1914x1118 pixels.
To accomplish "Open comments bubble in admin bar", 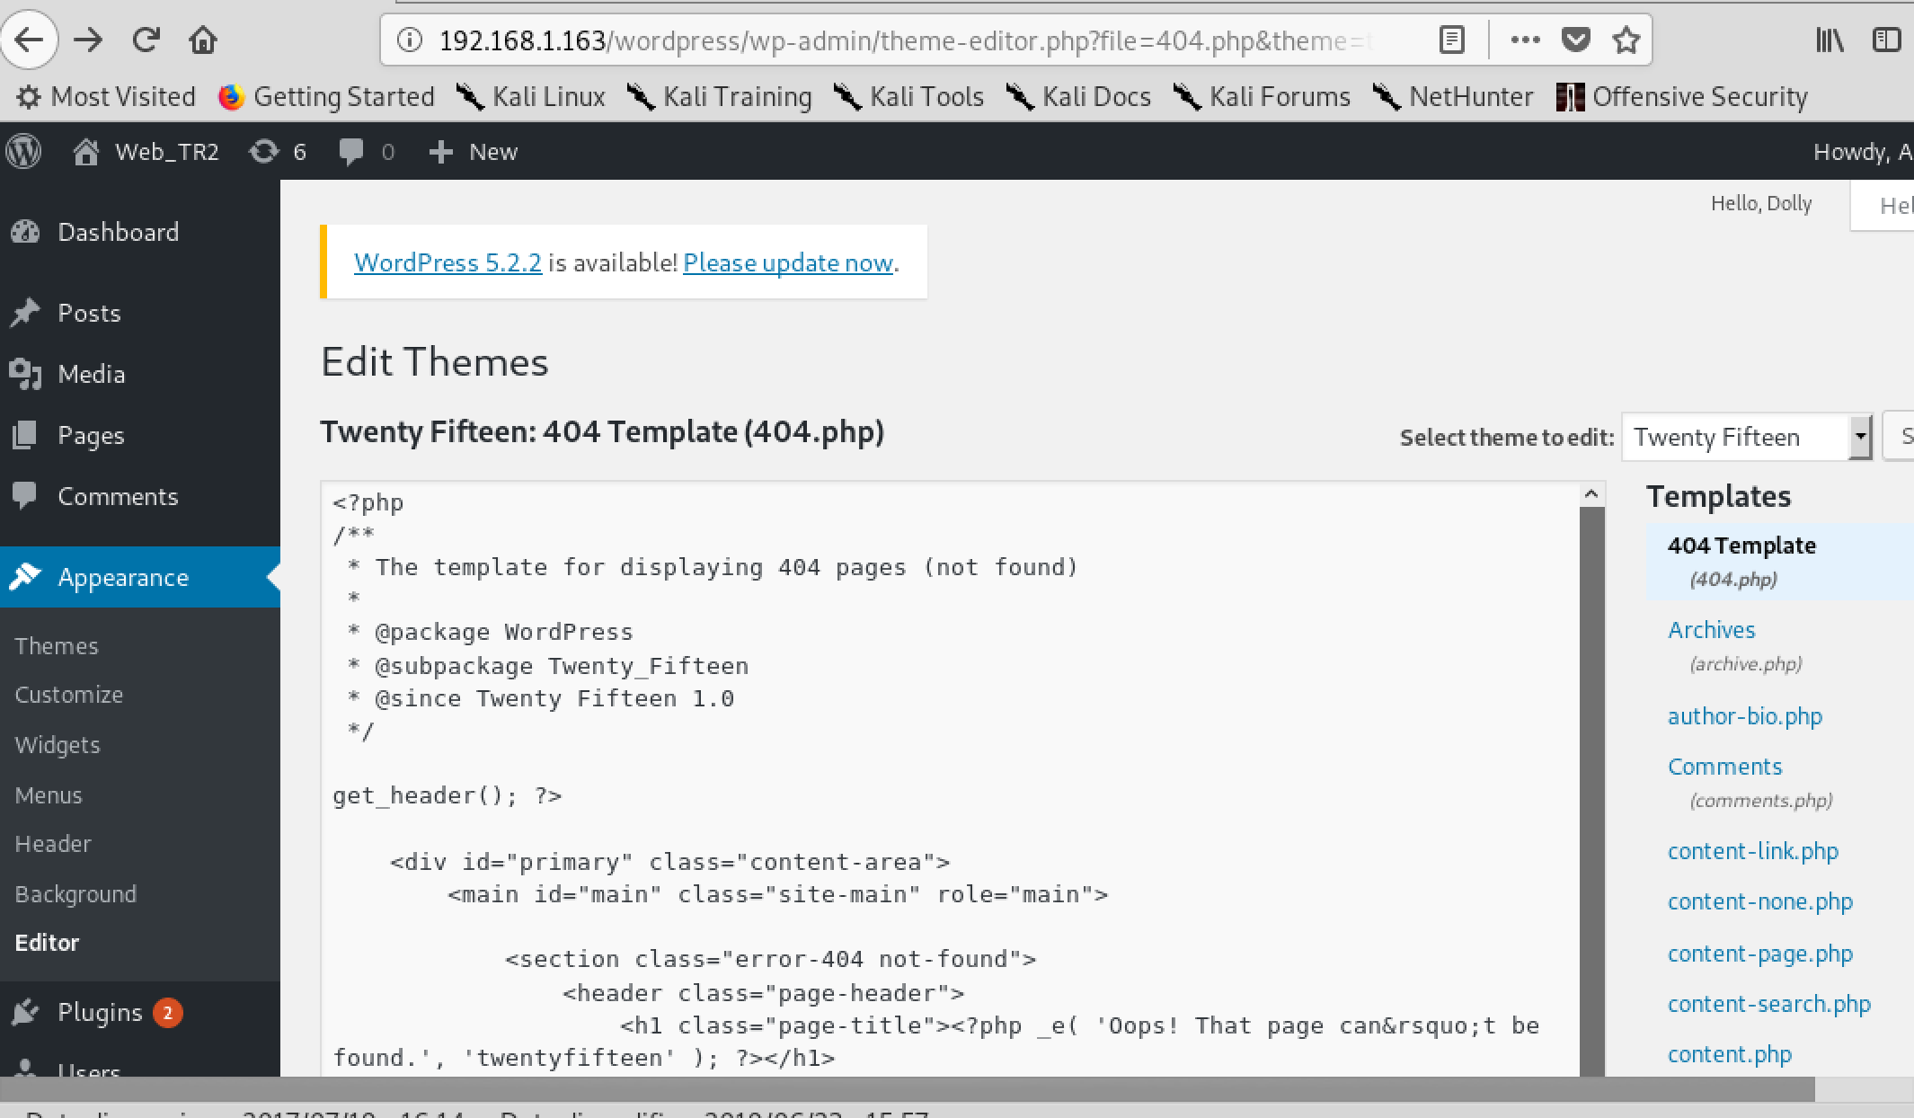I will click(367, 151).
